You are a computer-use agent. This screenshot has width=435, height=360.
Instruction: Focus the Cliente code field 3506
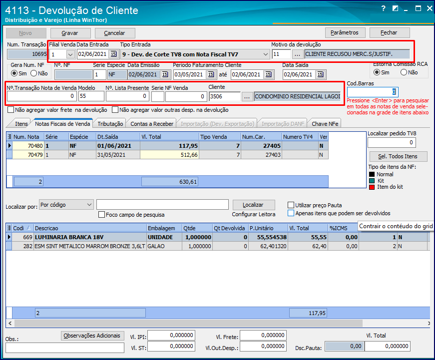coord(225,96)
